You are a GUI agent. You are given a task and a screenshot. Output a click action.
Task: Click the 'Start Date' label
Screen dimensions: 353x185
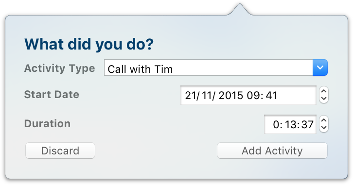tap(52, 94)
